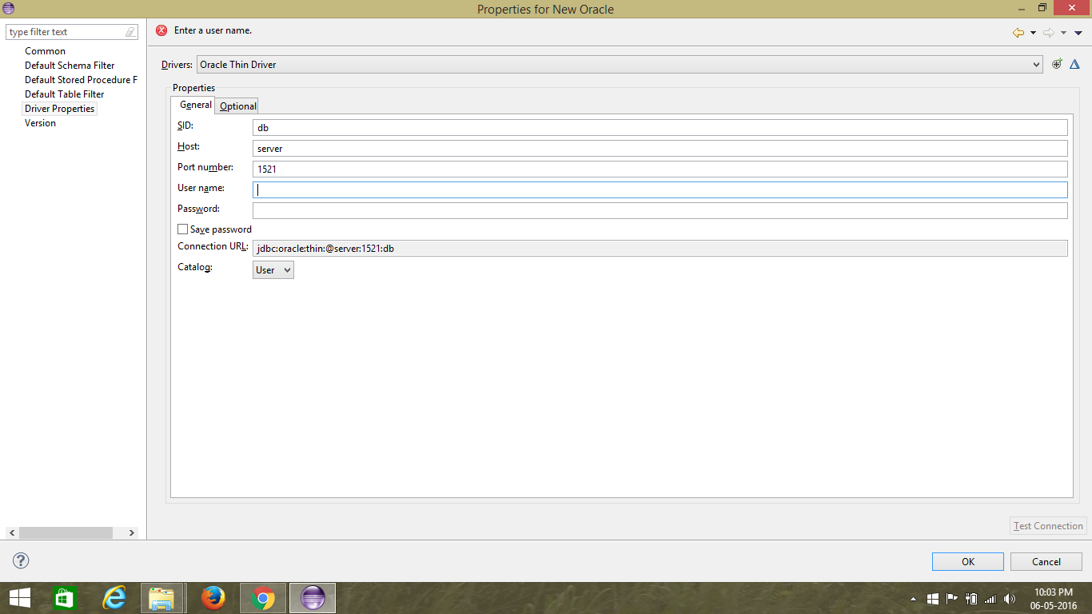Screen dimensions: 1092x614
Task: Click the red error icon in header
Action: point(161,30)
